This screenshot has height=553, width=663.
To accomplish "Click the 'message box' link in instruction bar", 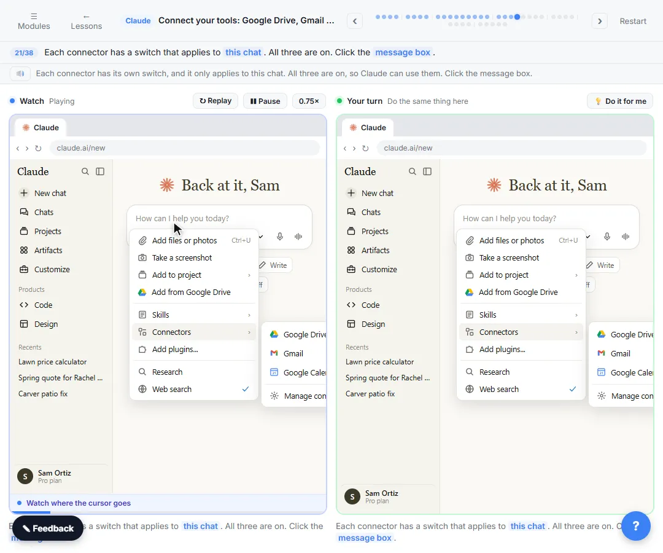I will click(403, 52).
